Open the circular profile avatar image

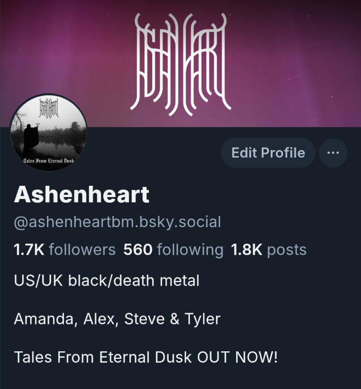[x=48, y=132]
